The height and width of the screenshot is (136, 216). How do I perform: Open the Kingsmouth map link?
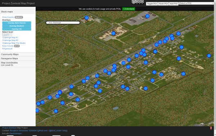pyautogui.click(x=7, y=49)
